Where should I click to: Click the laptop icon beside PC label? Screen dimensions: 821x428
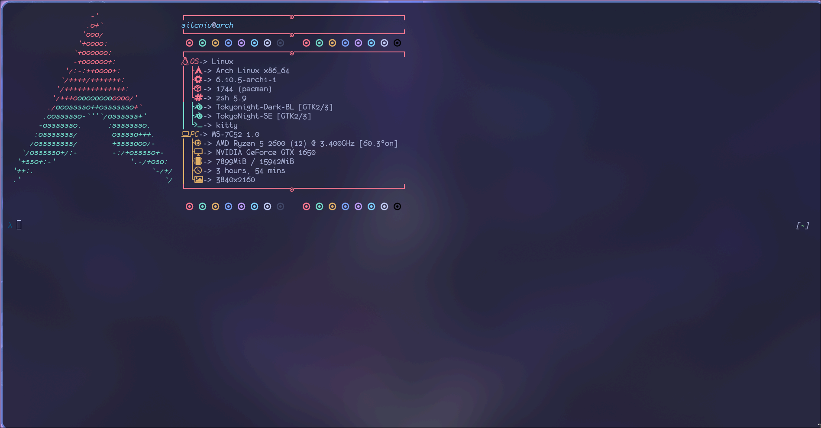[x=186, y=134]
